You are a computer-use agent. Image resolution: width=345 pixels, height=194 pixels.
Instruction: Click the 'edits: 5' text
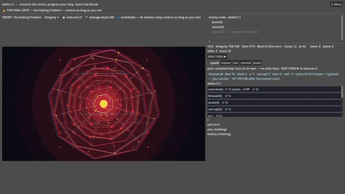212,51
